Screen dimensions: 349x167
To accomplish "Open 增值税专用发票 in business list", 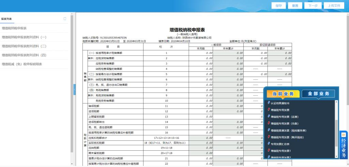I will [x=280, y=110].
